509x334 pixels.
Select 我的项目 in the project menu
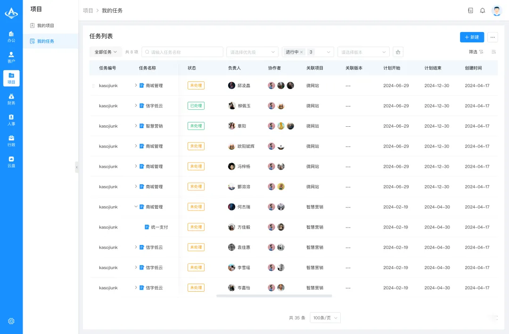coord(46,25)
